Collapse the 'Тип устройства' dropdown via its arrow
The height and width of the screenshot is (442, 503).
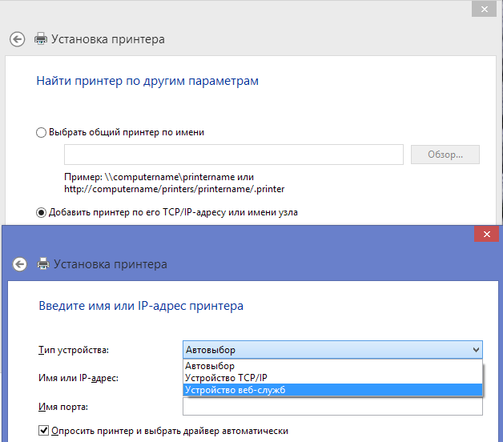click(x=476, y=350)
